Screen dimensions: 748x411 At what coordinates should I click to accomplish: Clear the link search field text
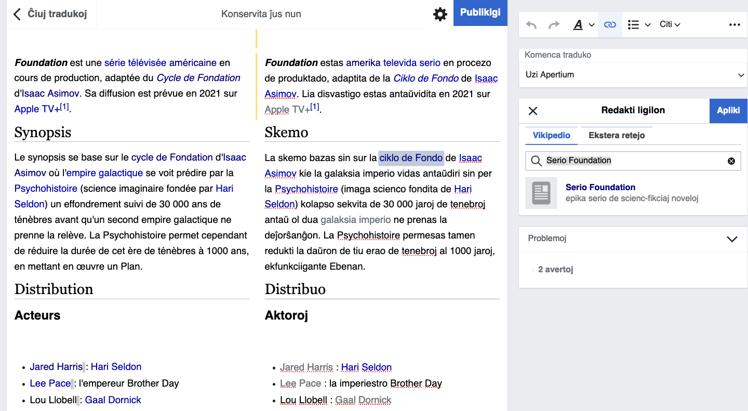731,161
